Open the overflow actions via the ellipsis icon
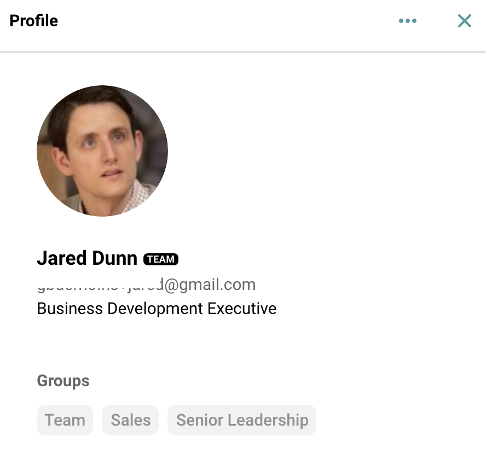The height and width of the screenshot is (465, 486). (x=408, y=21)
